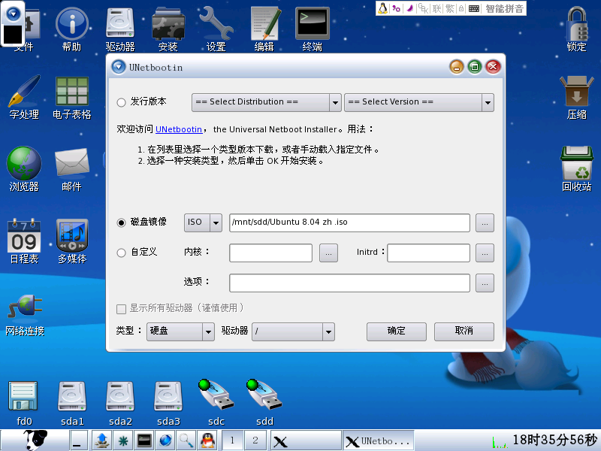Viewport: 601px width, 451px height.
Task: Select the 发行版本 distribution radio button
Action: tap(121, 102)
